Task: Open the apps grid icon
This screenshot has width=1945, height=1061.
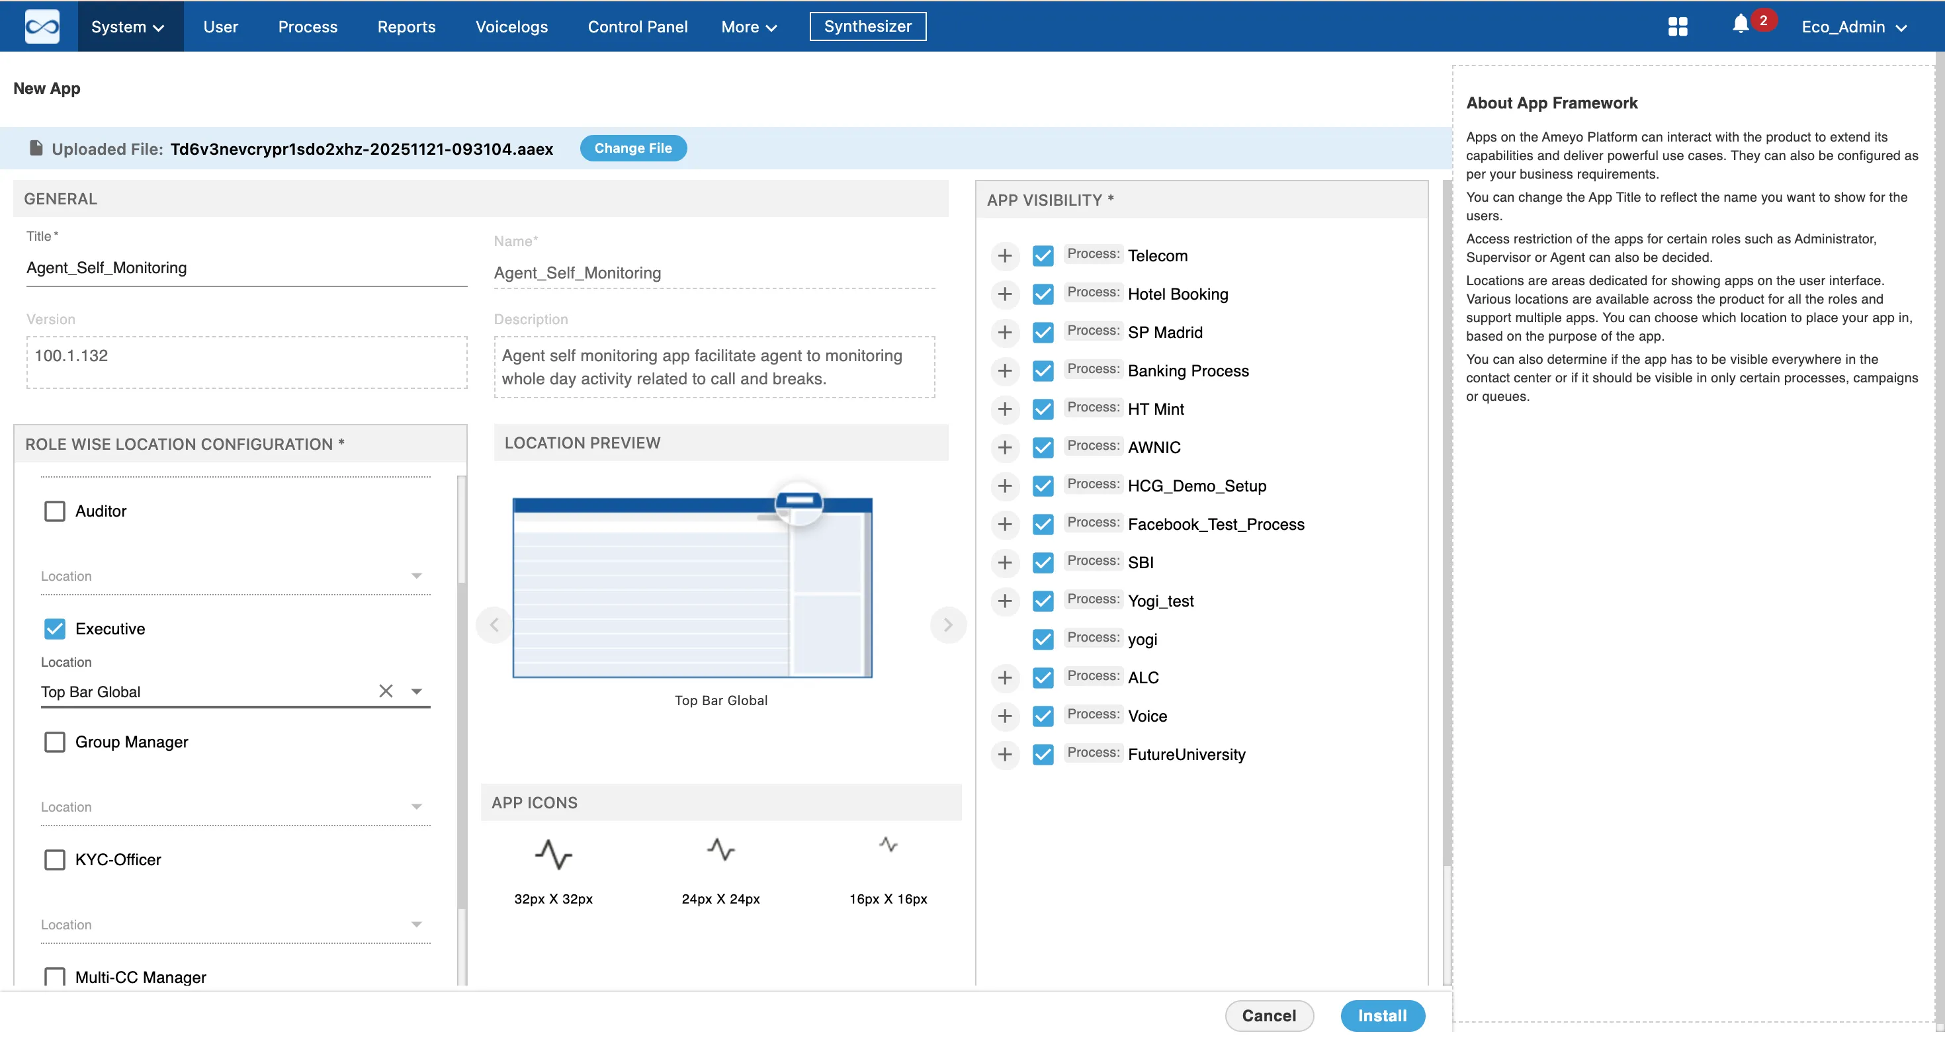Action: [x=1677, y=26]
